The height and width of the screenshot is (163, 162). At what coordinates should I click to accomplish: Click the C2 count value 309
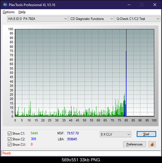pos(33,139)
